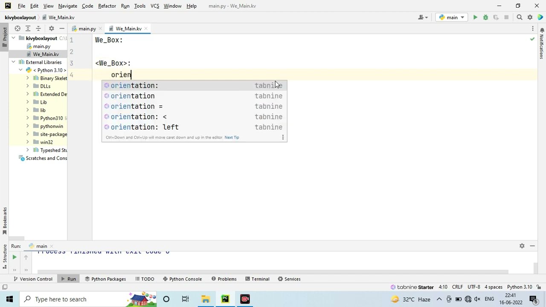
Task: Click the Debug bug icon in the toolbar
Action: (x=485, y=17)
